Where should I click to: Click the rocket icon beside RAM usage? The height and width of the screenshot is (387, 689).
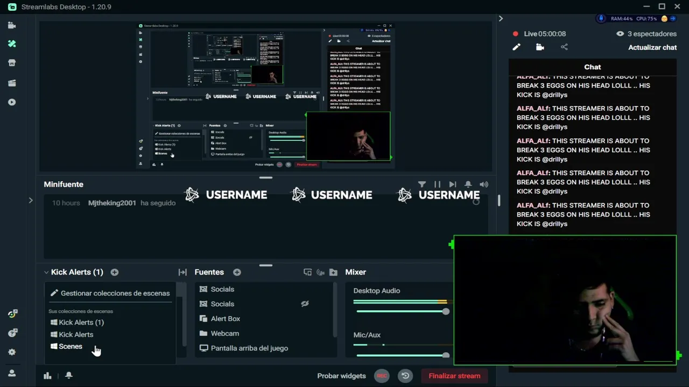tap(601, 18)
